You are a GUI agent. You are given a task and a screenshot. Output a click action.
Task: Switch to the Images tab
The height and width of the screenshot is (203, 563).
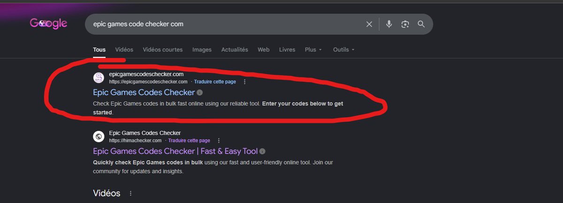tap(202, 50)
